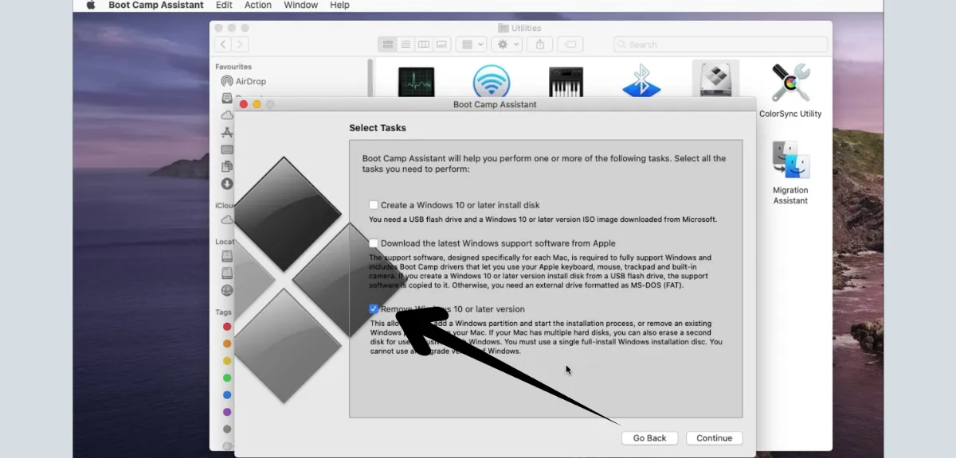
Task: Open the ColorSync Utility icon
Action: click(790, 83)
